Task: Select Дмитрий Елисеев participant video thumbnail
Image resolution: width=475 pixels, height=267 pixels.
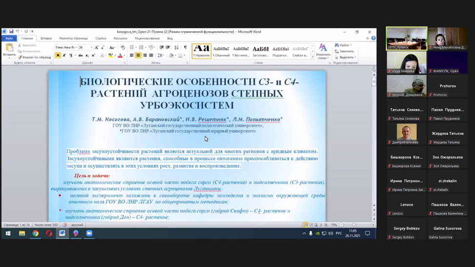Action: (406, 132)
